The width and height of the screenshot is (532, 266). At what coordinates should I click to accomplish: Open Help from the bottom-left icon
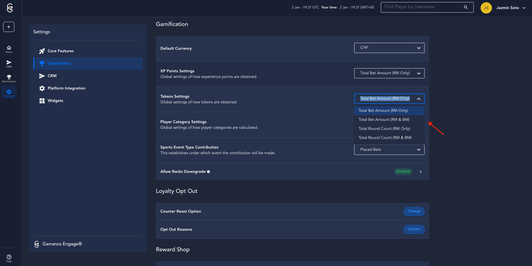(x=9, y=258)
